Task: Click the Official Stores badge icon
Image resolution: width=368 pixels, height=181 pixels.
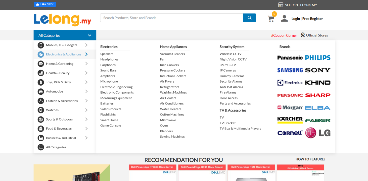Action: (x=303, y=35)
